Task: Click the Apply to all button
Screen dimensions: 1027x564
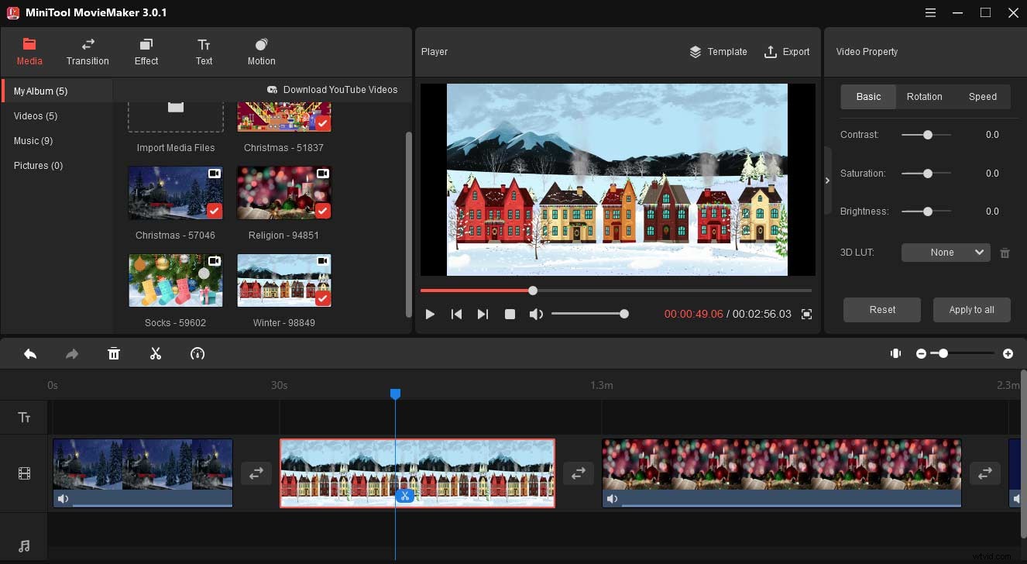Action: point(971,309)
